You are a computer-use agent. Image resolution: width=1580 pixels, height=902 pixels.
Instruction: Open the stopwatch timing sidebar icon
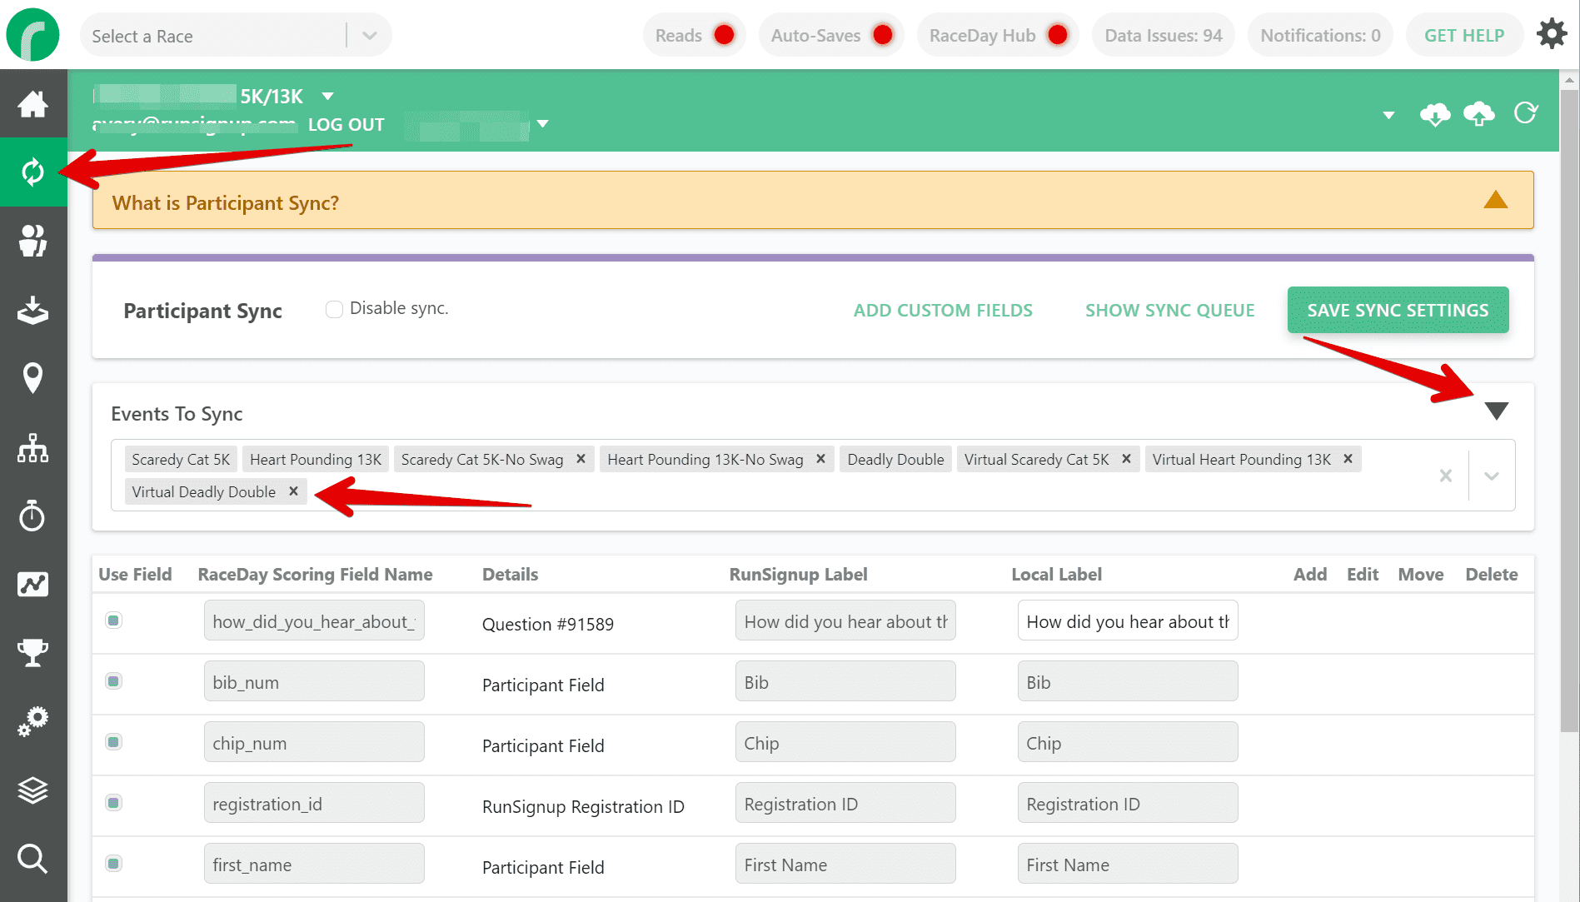tap(33, 516)
